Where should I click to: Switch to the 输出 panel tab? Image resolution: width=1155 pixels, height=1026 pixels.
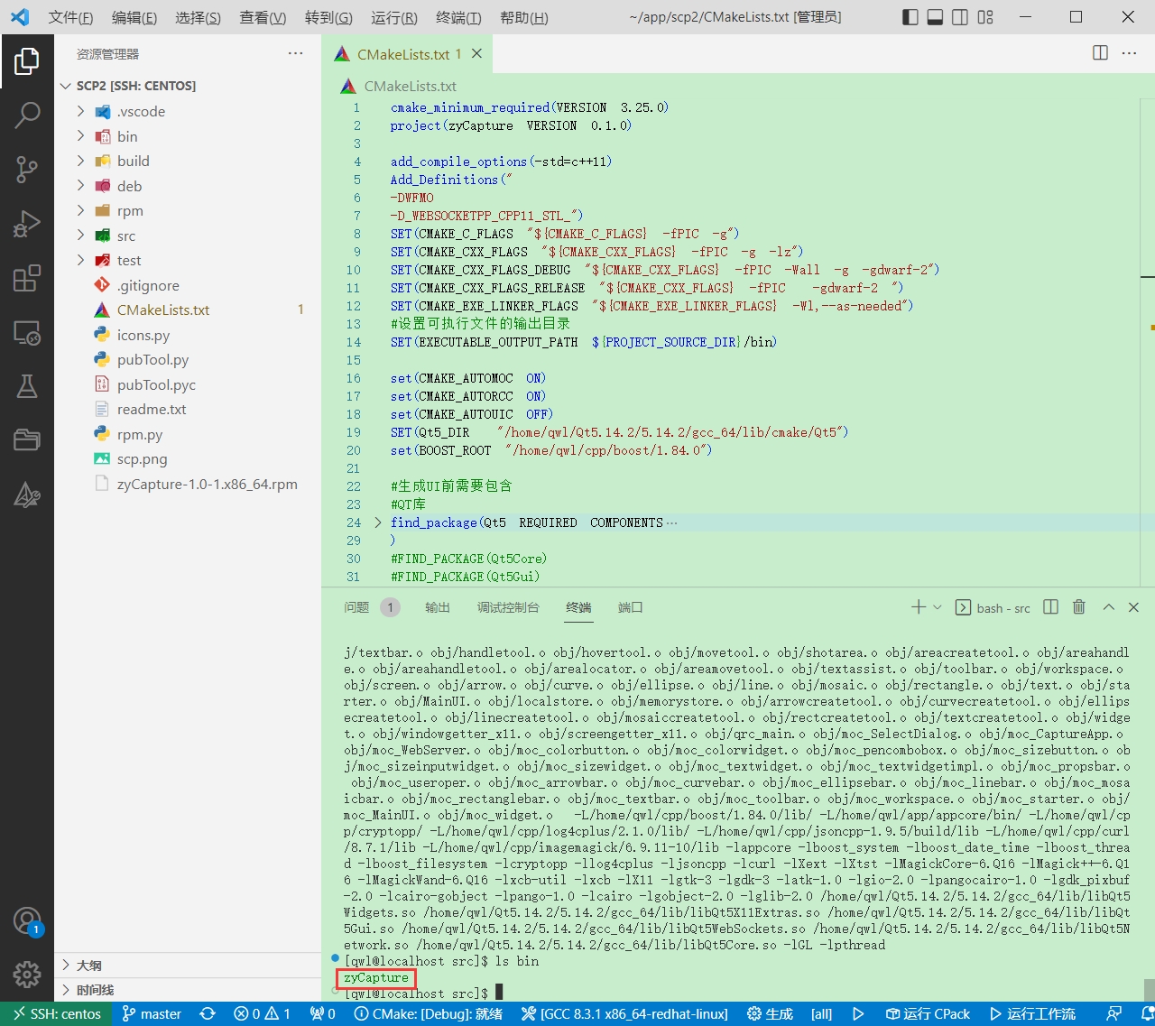(x=438, y=607)
